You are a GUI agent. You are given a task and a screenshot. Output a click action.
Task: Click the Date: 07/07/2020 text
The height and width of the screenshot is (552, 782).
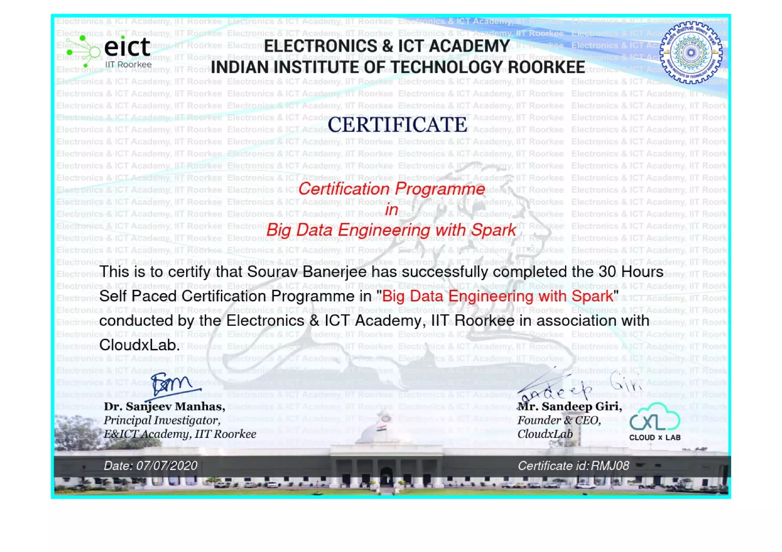click(150, 466)
